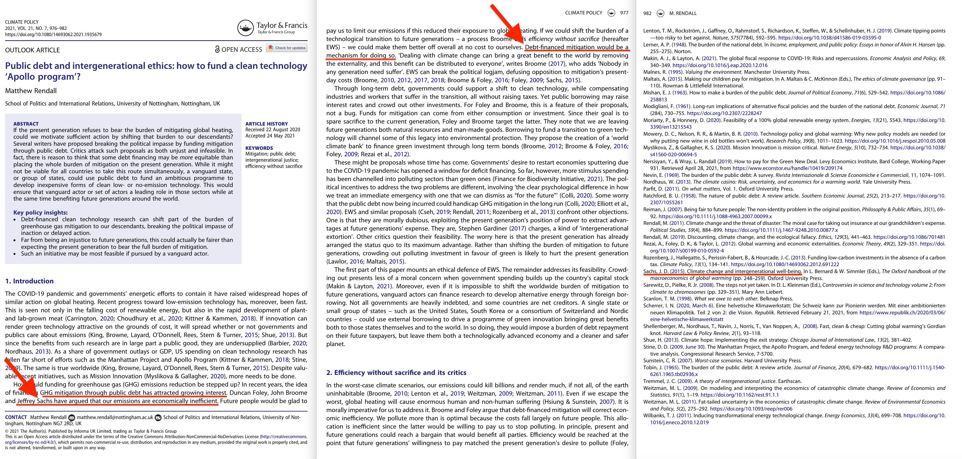The width and height of the screenshot is (962, 459).
Task: Click '2. Efficiency without sacrifice and its critics' heading
Action: pos(396,372)
